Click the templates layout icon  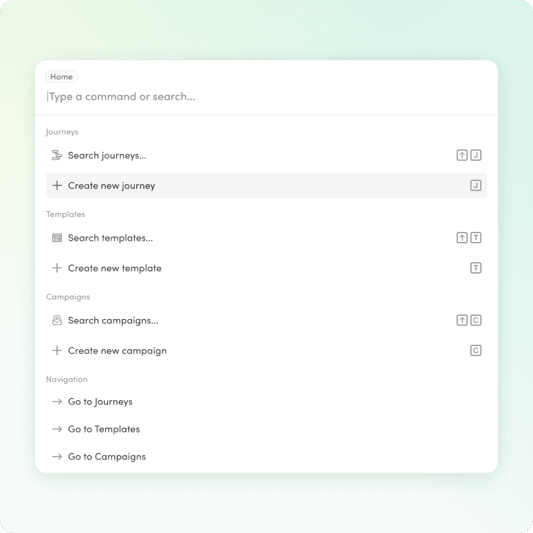coord(57,238)
